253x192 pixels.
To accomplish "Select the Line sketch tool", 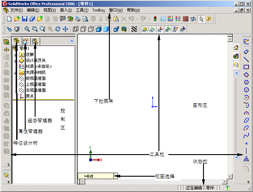I will pos(246,59).
